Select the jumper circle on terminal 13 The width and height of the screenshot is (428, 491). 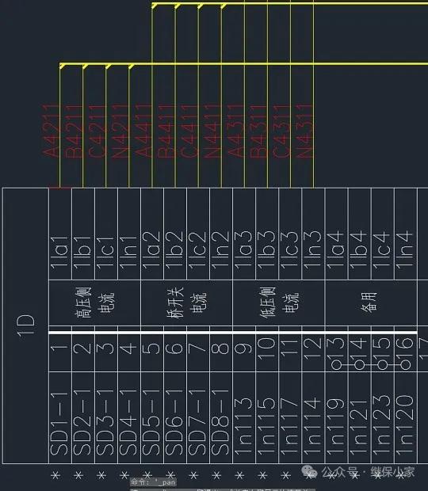[x=336, y=364]
